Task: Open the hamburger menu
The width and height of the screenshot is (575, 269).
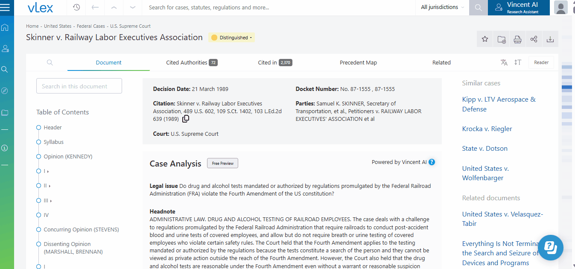Action: [6, 7]
